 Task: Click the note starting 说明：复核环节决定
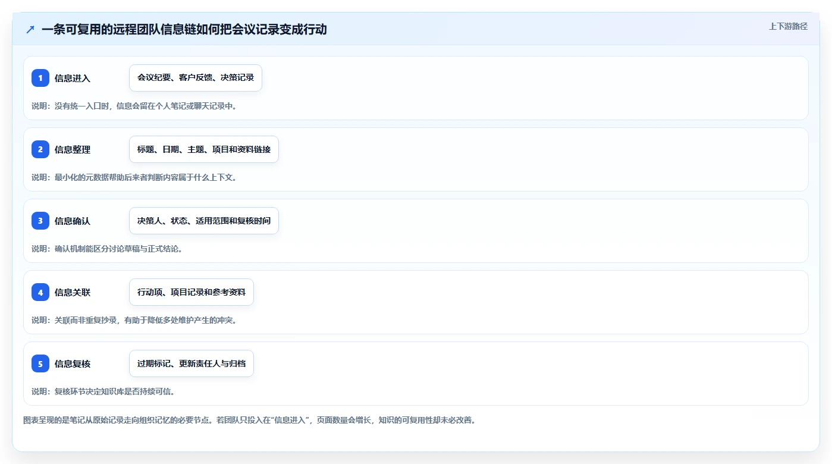click(103, 391)
